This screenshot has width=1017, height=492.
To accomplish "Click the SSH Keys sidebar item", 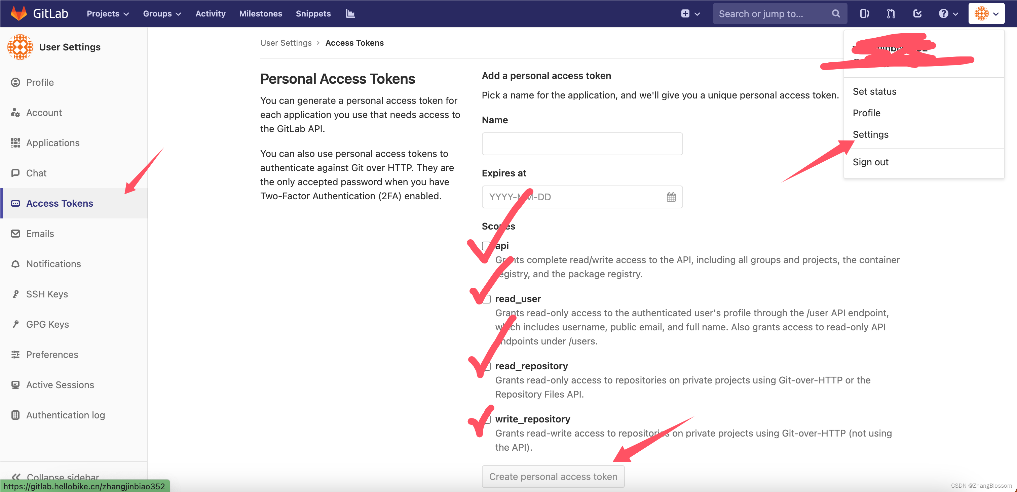I will [x=47, y=294].
